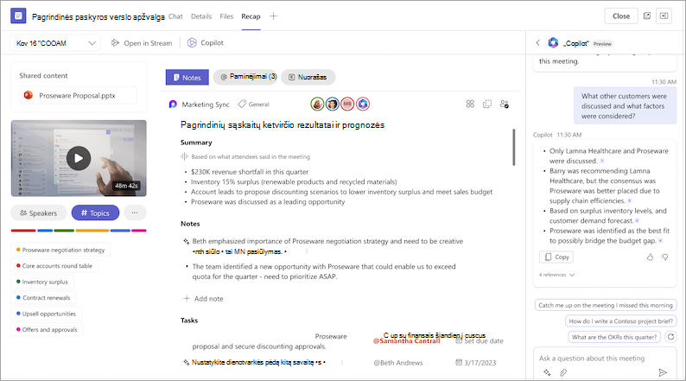Viewport: 686px width, 381px height.
Task: Click @Samantha Cantrall mention
Action: [406, 341]
